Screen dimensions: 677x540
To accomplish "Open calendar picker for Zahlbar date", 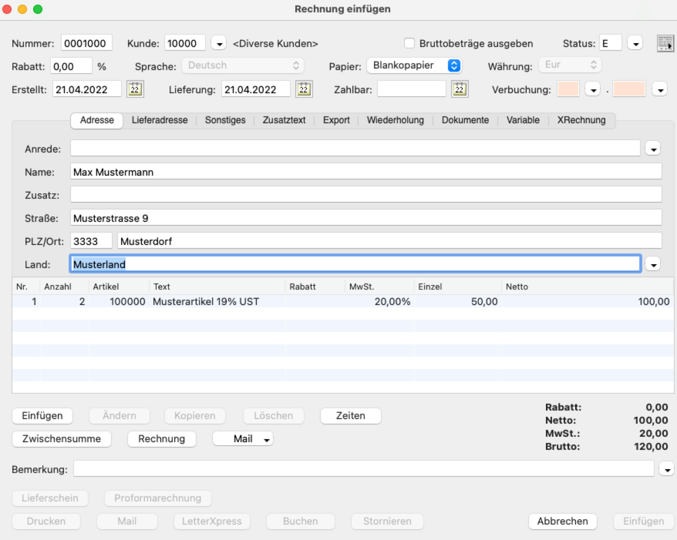I will 459,89.
